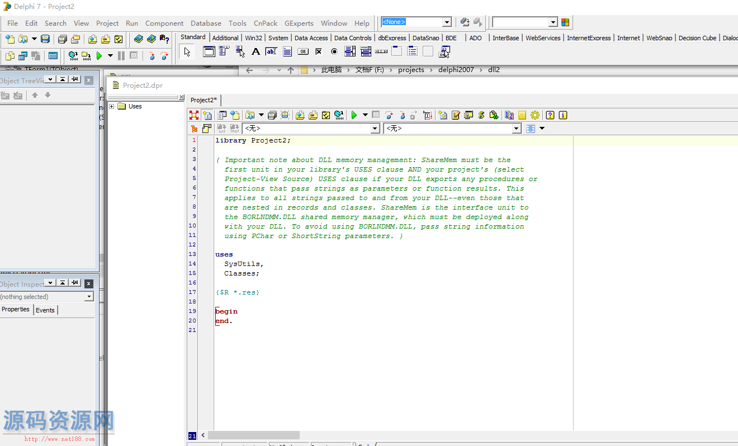The height and width of the screenshot is (446, 738).
Task: Switch to the ADO palette tab
Action: coord(475,38)
